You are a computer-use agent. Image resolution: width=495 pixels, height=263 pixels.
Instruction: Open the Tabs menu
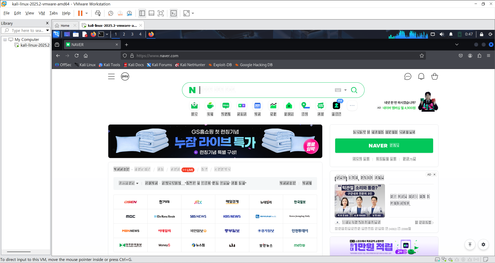53,13
